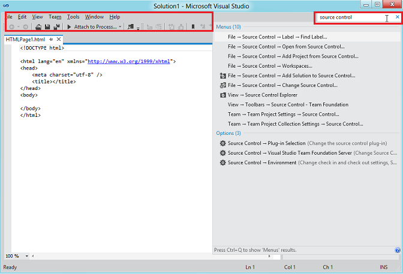This screenshot has height=274, width=403.
Task: Open the Tools menu
Action: click(73, 17)
